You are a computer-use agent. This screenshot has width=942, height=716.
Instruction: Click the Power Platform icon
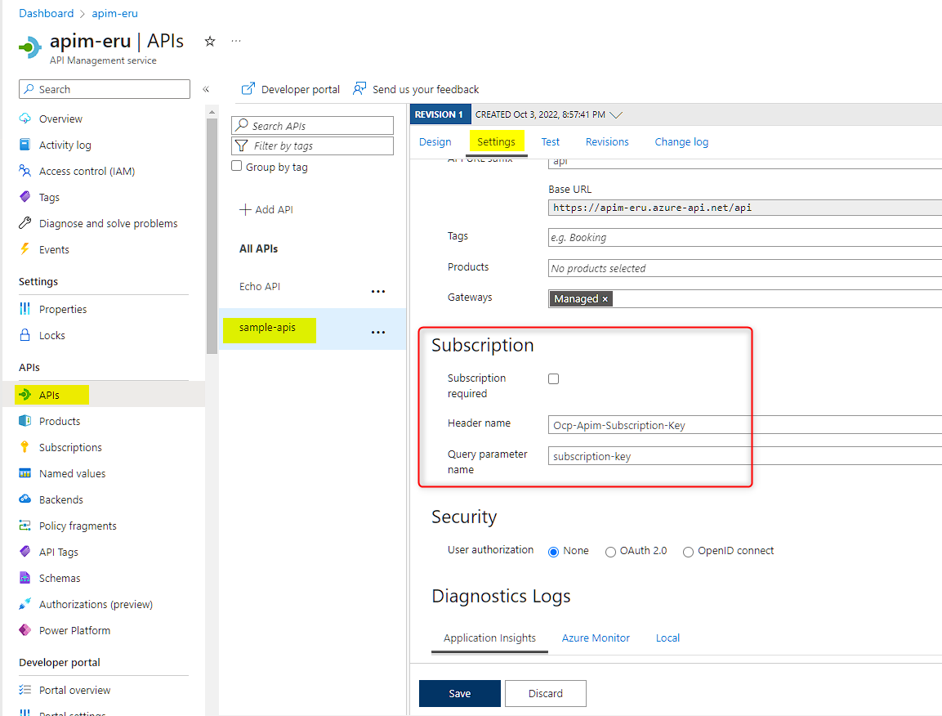tap(25, 630)
